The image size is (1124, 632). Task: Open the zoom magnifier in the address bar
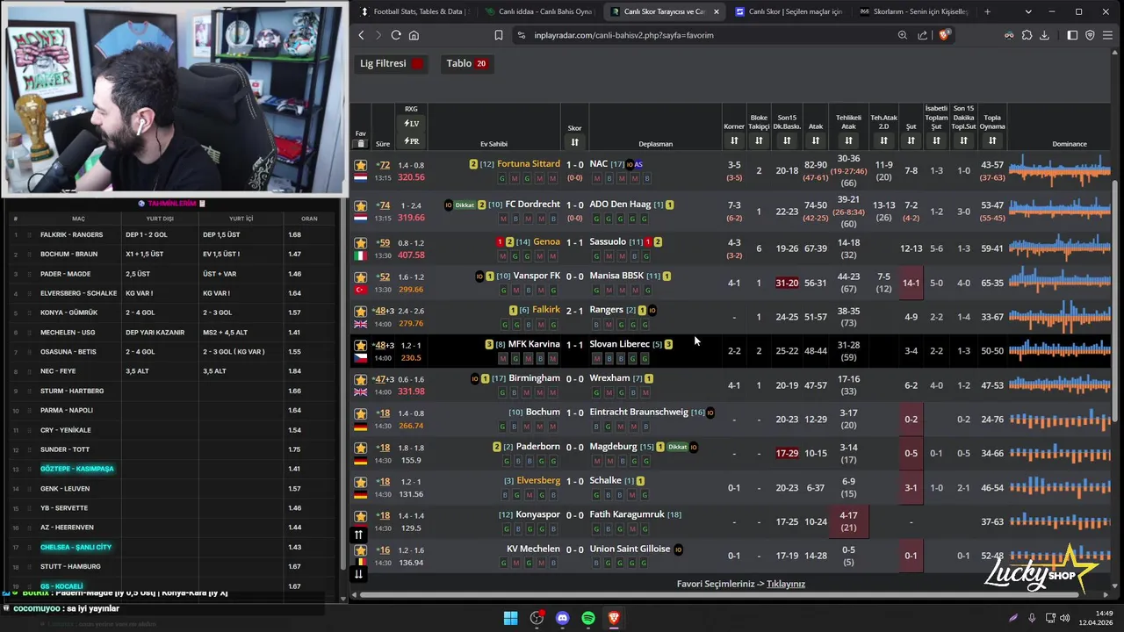click(902, 35)
